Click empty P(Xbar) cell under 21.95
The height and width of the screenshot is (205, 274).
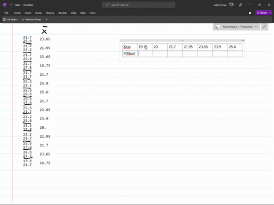click(x=190, y=54)
